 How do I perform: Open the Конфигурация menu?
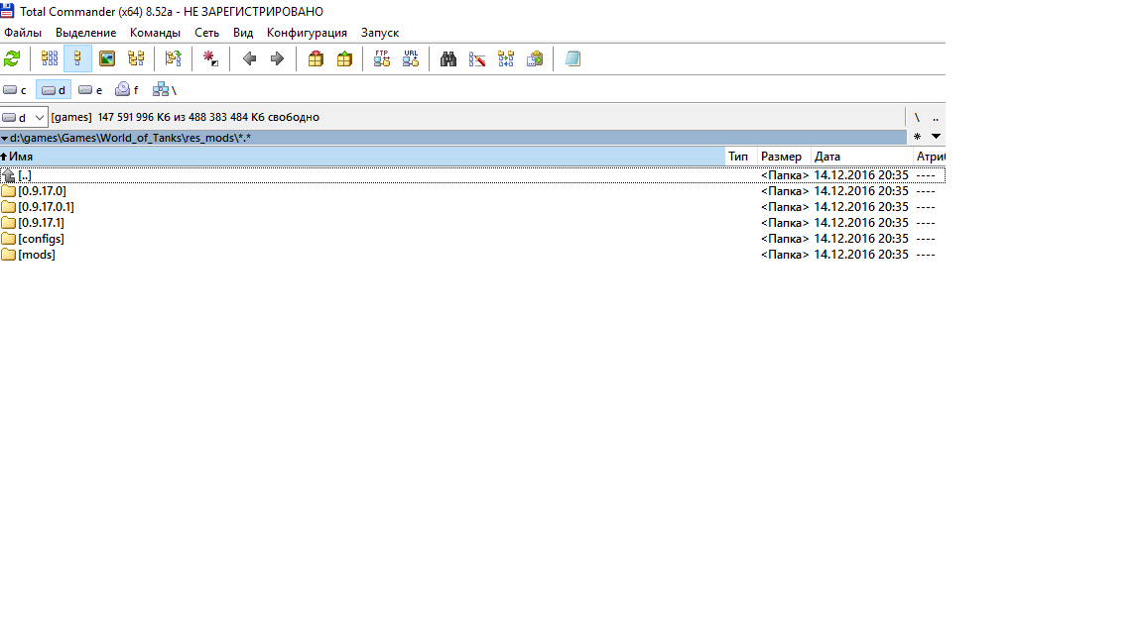pos(307,33)
